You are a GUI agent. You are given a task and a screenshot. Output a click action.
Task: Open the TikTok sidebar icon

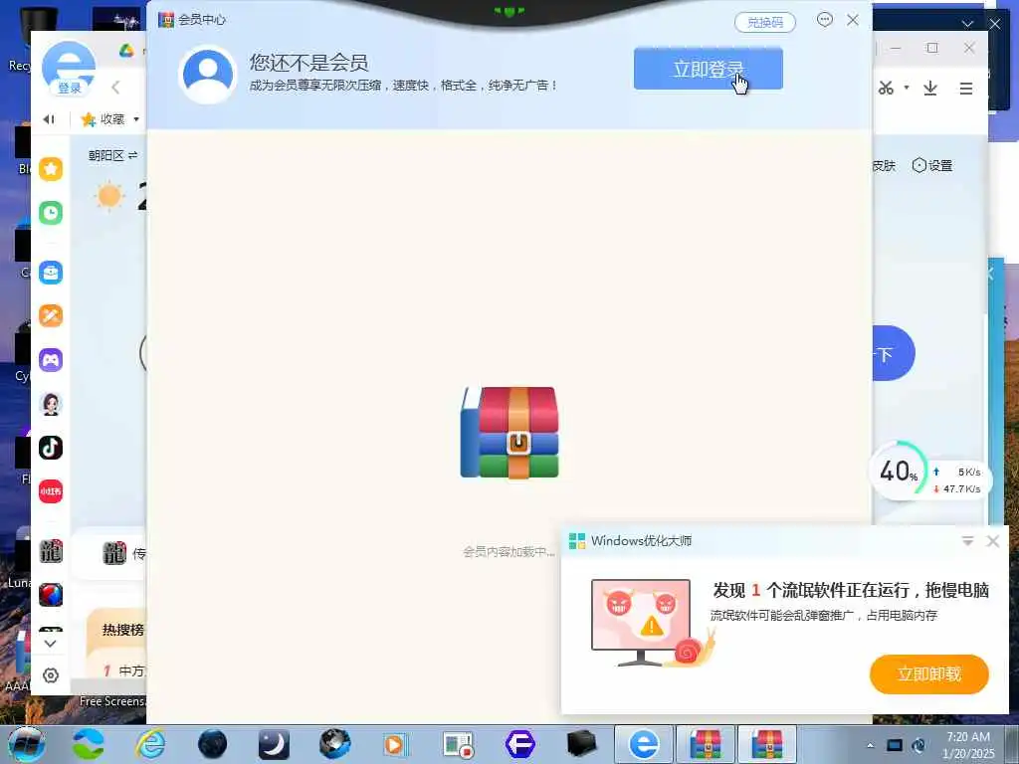coord(51,448)
